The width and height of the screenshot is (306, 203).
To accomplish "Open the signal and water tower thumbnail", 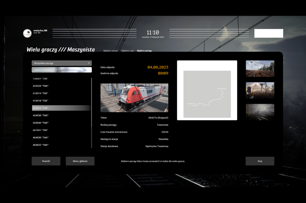I will (260, 90).
